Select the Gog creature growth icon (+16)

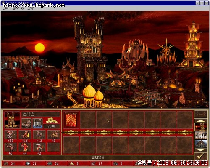[x=25, y=135]
